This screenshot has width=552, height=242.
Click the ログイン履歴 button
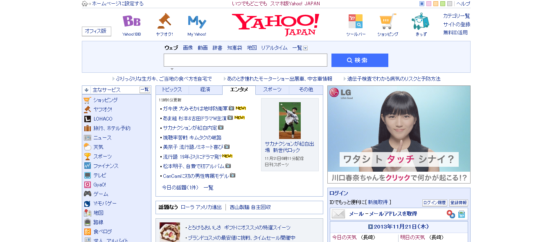[x=435, y=203]
